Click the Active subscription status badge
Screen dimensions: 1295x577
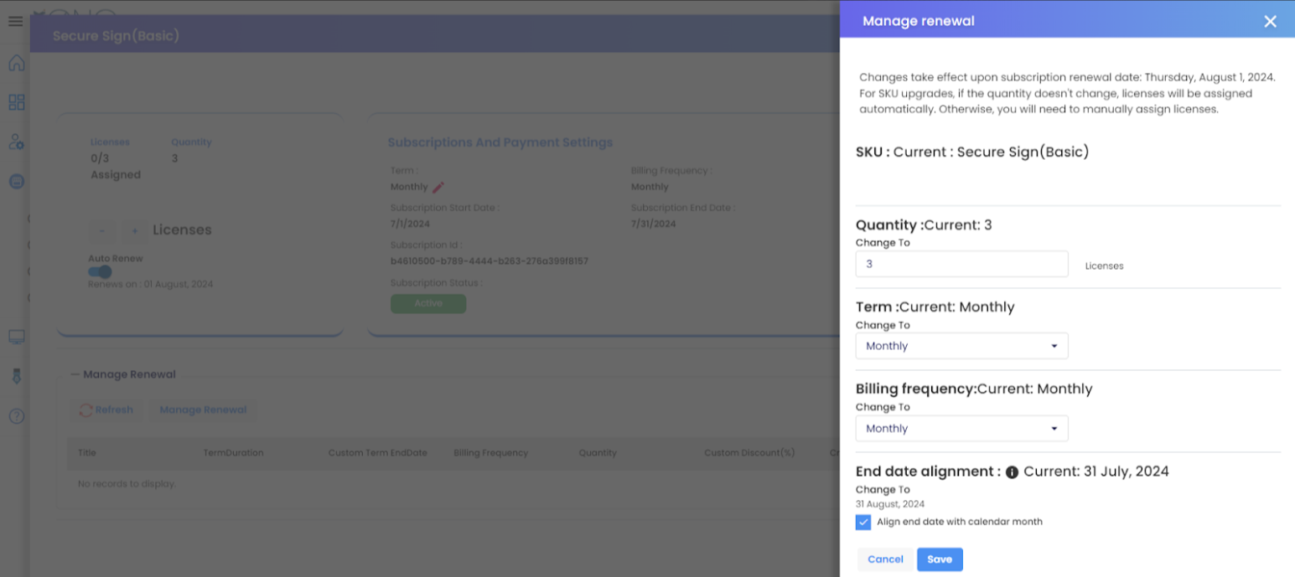pos(428,303)
